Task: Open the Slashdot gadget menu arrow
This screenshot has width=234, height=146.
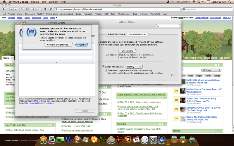Action: [x=160, y=124]
